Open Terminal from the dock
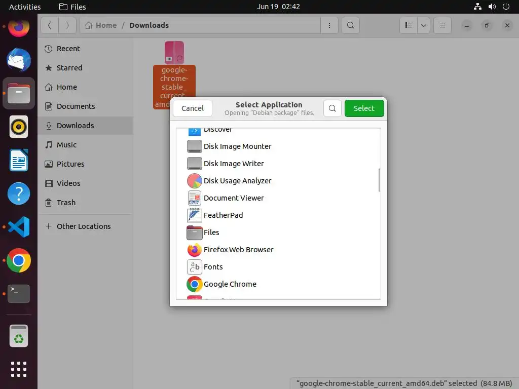 pyautogui.click(x=19, y=293)
